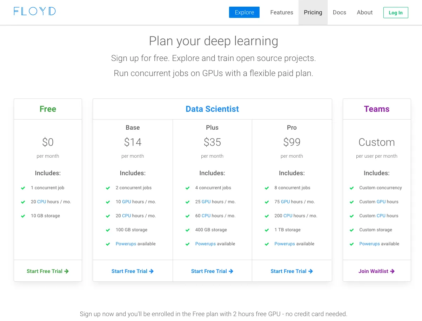Click the purple Teams heading
The height and width of the screenshot is (321, 422).
point(377,109)
